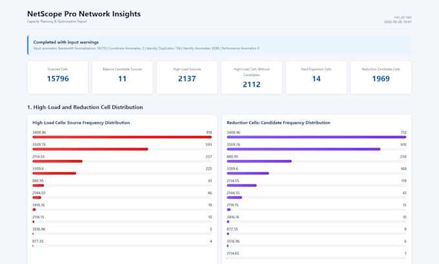Click the 6 count in Reduction Cells panel

pyautogui.click(x=405, y=241)
